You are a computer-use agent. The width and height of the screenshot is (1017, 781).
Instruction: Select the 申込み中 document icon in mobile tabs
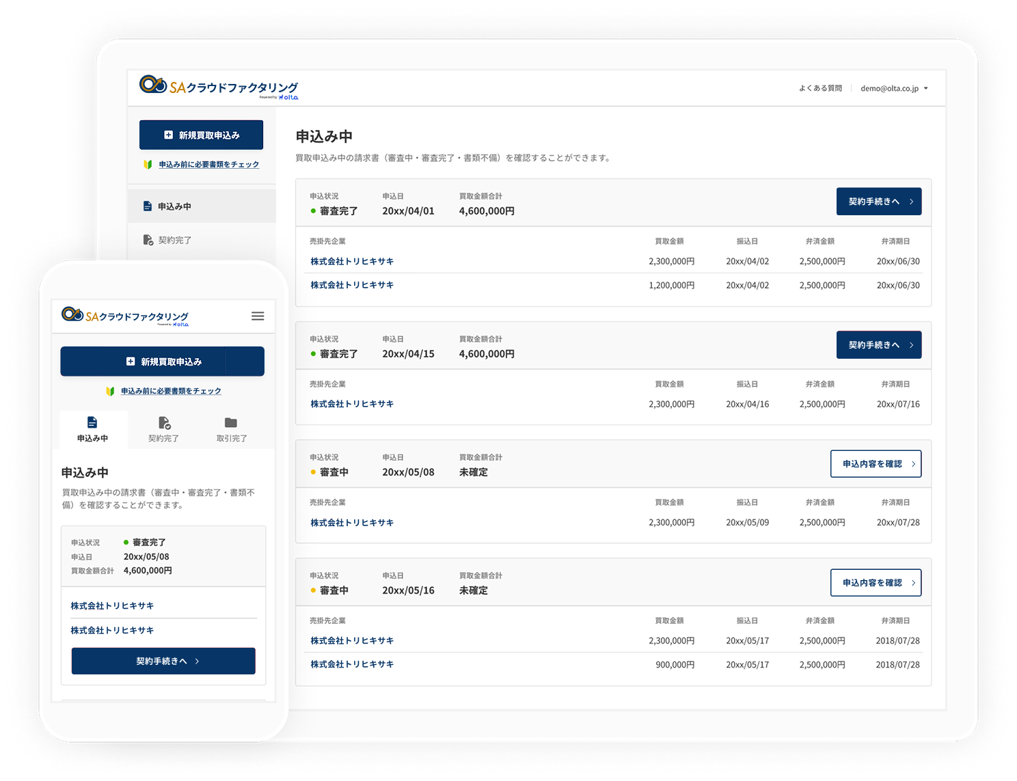(92, 422)
